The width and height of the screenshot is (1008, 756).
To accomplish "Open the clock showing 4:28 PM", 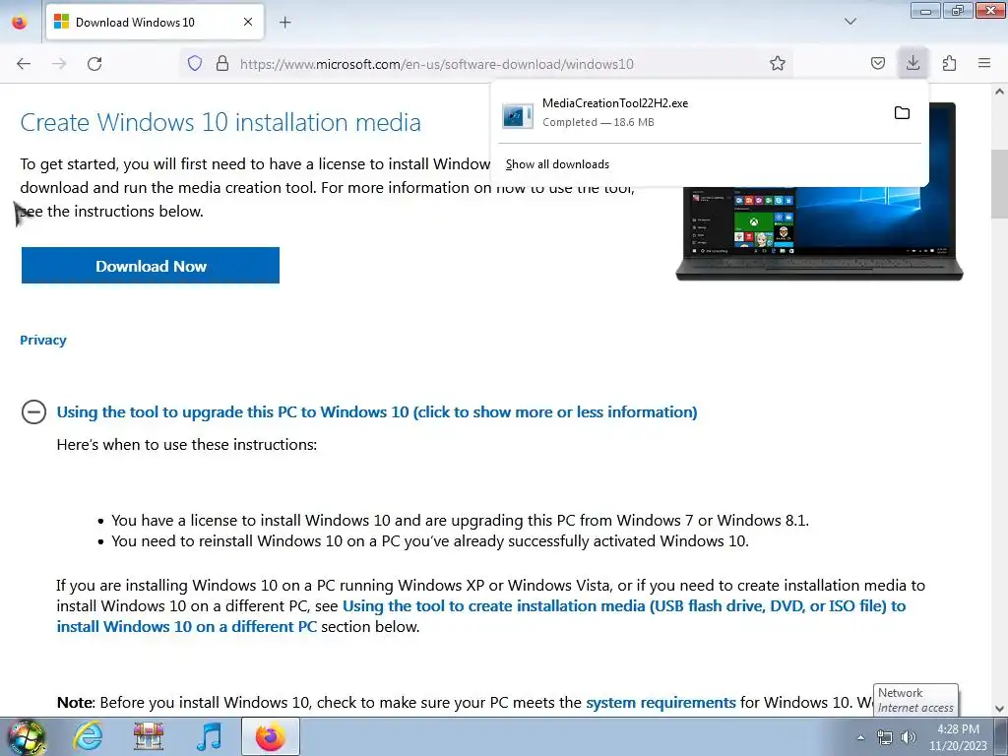I will (958, 737).
